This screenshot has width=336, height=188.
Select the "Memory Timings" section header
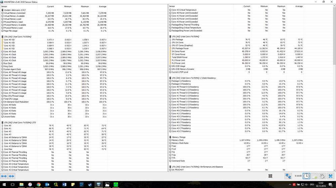178,137
